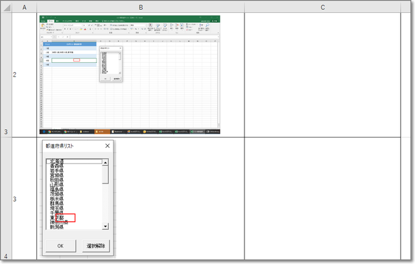Close the 都道府県リスト dialog with X

click(107, 147)
